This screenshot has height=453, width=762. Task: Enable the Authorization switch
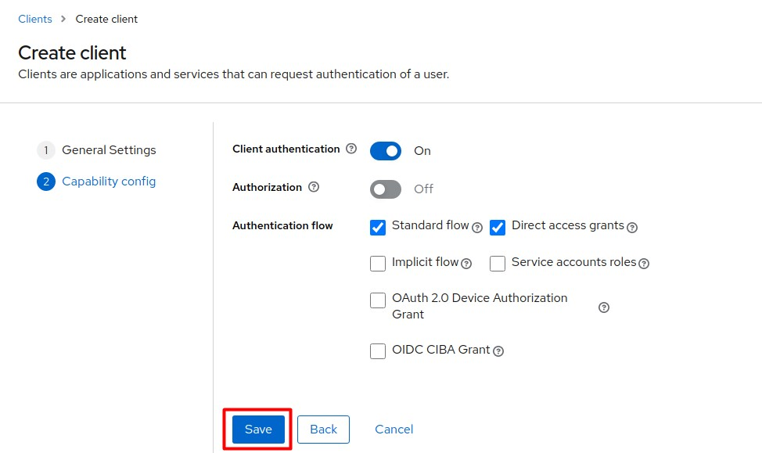pyautogui.click(x=386, y=189)
